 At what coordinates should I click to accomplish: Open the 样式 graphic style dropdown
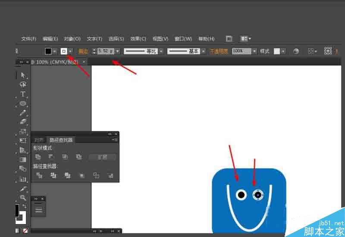coord(283,51)
